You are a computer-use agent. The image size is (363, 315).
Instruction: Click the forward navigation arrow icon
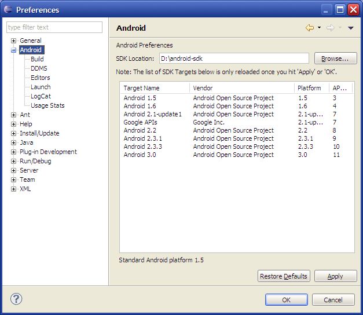pos(331,28)
